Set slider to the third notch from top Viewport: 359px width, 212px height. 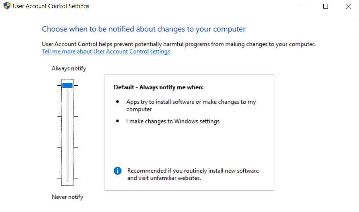[x=68, y=148]
